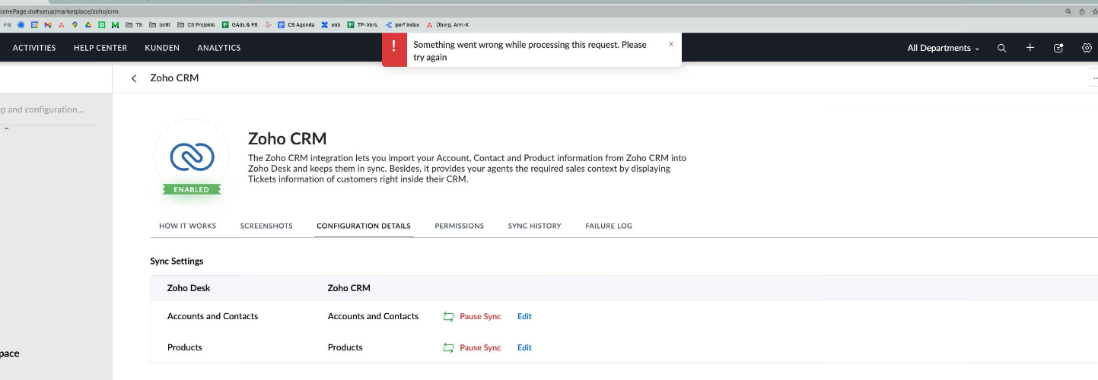
Task: Pause Sync for Accounts and Contacts
Action: click(480, 316)
